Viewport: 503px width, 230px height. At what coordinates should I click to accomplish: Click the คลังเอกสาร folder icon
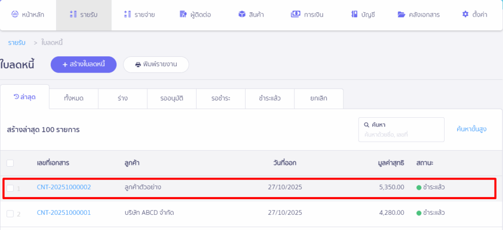tap(401, 15)
